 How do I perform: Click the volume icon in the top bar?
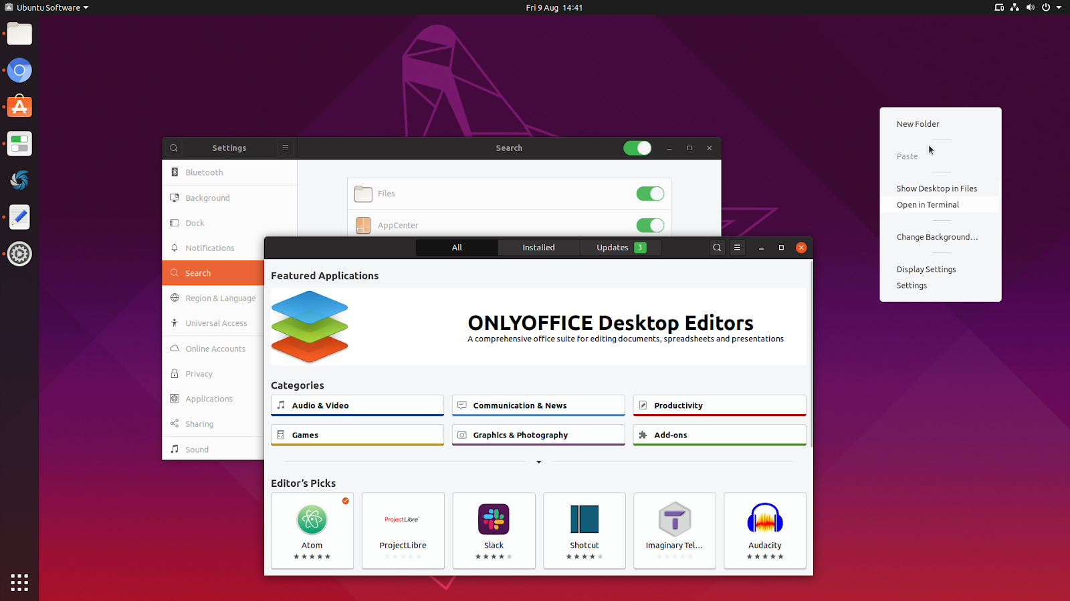[1030, 7]
